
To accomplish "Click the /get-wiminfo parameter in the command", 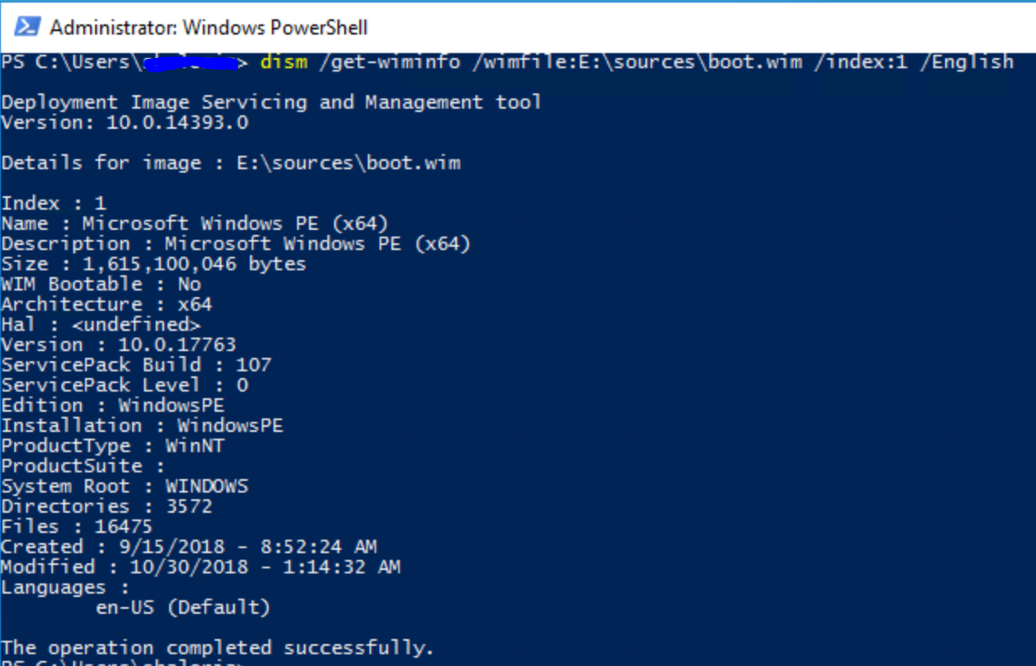I will click(x=389, y=62).
